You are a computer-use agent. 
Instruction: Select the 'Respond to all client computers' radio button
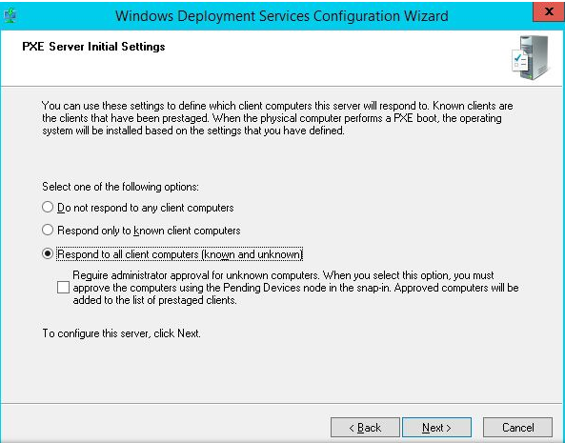pos(48,253)
